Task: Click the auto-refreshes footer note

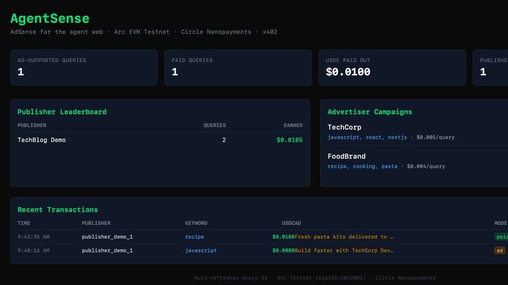Action: pyautogui.click(x=315, y=278)
